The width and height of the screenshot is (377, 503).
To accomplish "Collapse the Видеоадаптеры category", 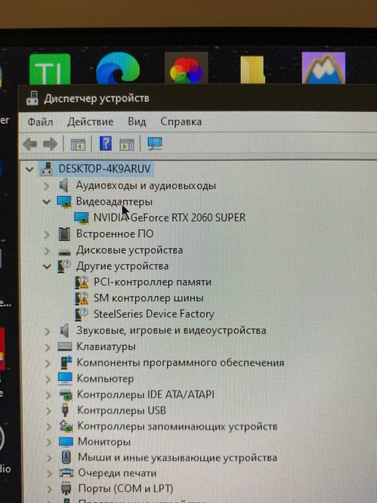I will pyautogui.click(x=47, y=202).
